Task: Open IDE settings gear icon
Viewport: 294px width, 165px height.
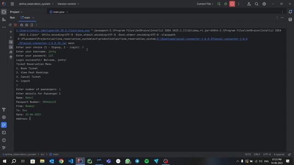Action: 264,4
